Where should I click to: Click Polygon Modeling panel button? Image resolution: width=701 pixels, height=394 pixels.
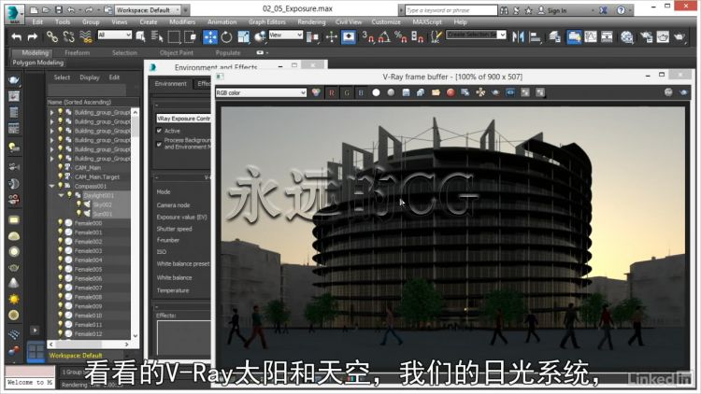click(x=38, y=63)
